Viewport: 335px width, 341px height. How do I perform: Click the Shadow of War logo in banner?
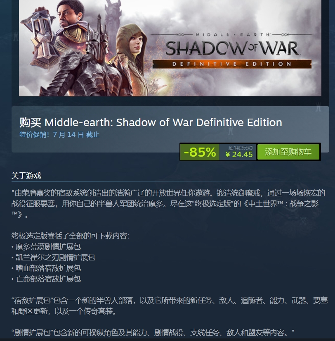[232, 48]
